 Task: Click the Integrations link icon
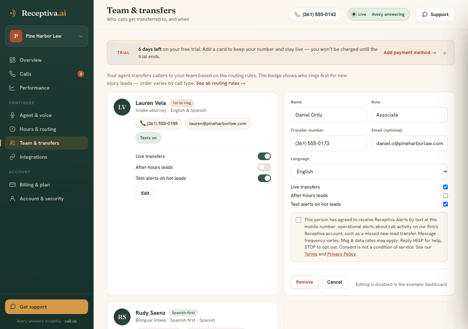pos(12,157)
